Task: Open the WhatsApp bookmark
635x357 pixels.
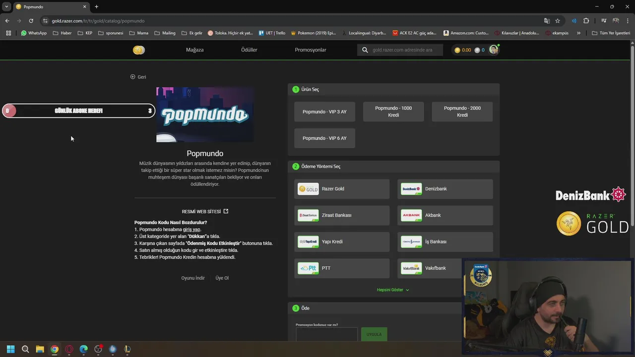Action: [34, 33]
